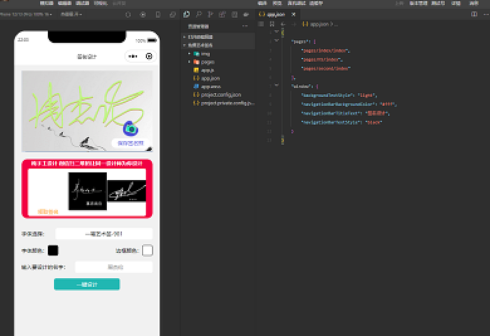Click the name input field above the teal button

pyautogui.click(x=114, y=267)
